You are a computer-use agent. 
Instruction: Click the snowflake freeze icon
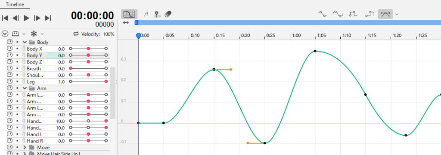pyautogui.click(x=34, y=34)
